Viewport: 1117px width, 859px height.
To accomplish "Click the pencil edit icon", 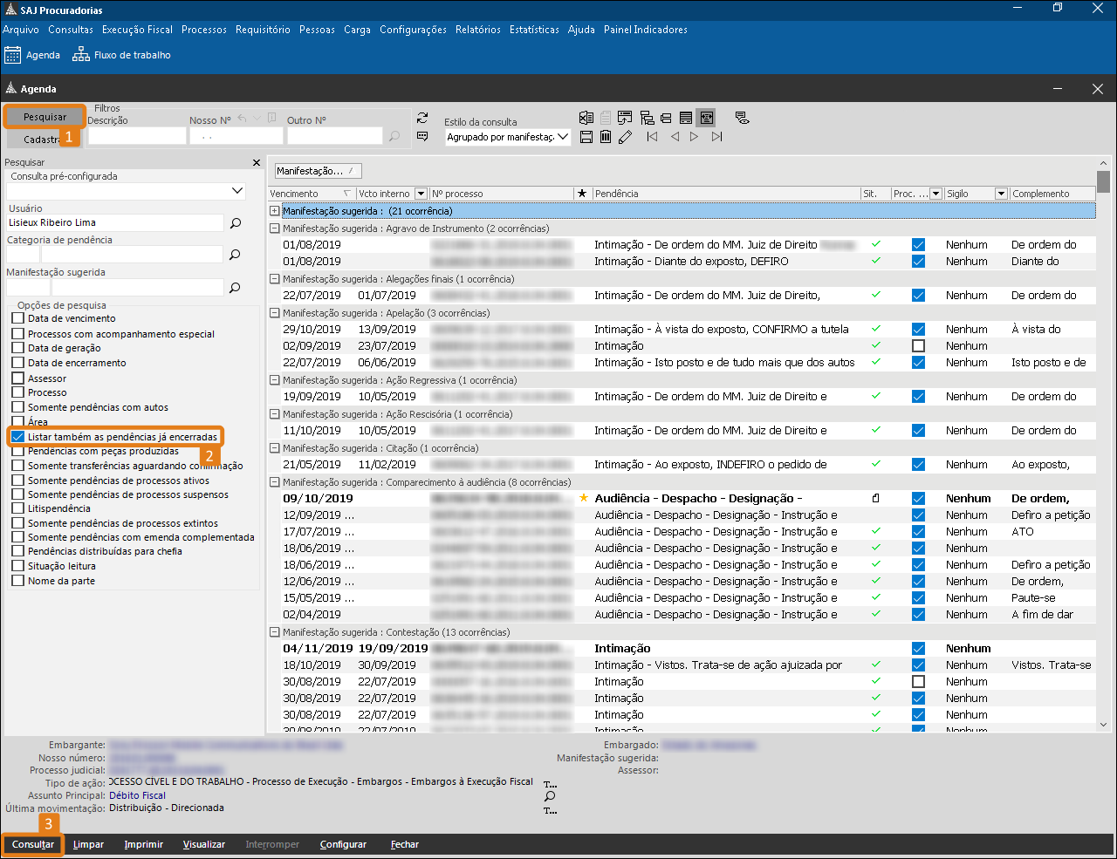I will [x=625, y=137].
